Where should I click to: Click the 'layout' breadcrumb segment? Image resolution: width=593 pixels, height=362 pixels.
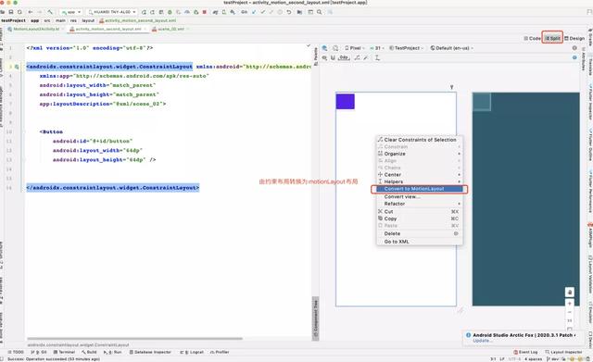tap(88, 20)
